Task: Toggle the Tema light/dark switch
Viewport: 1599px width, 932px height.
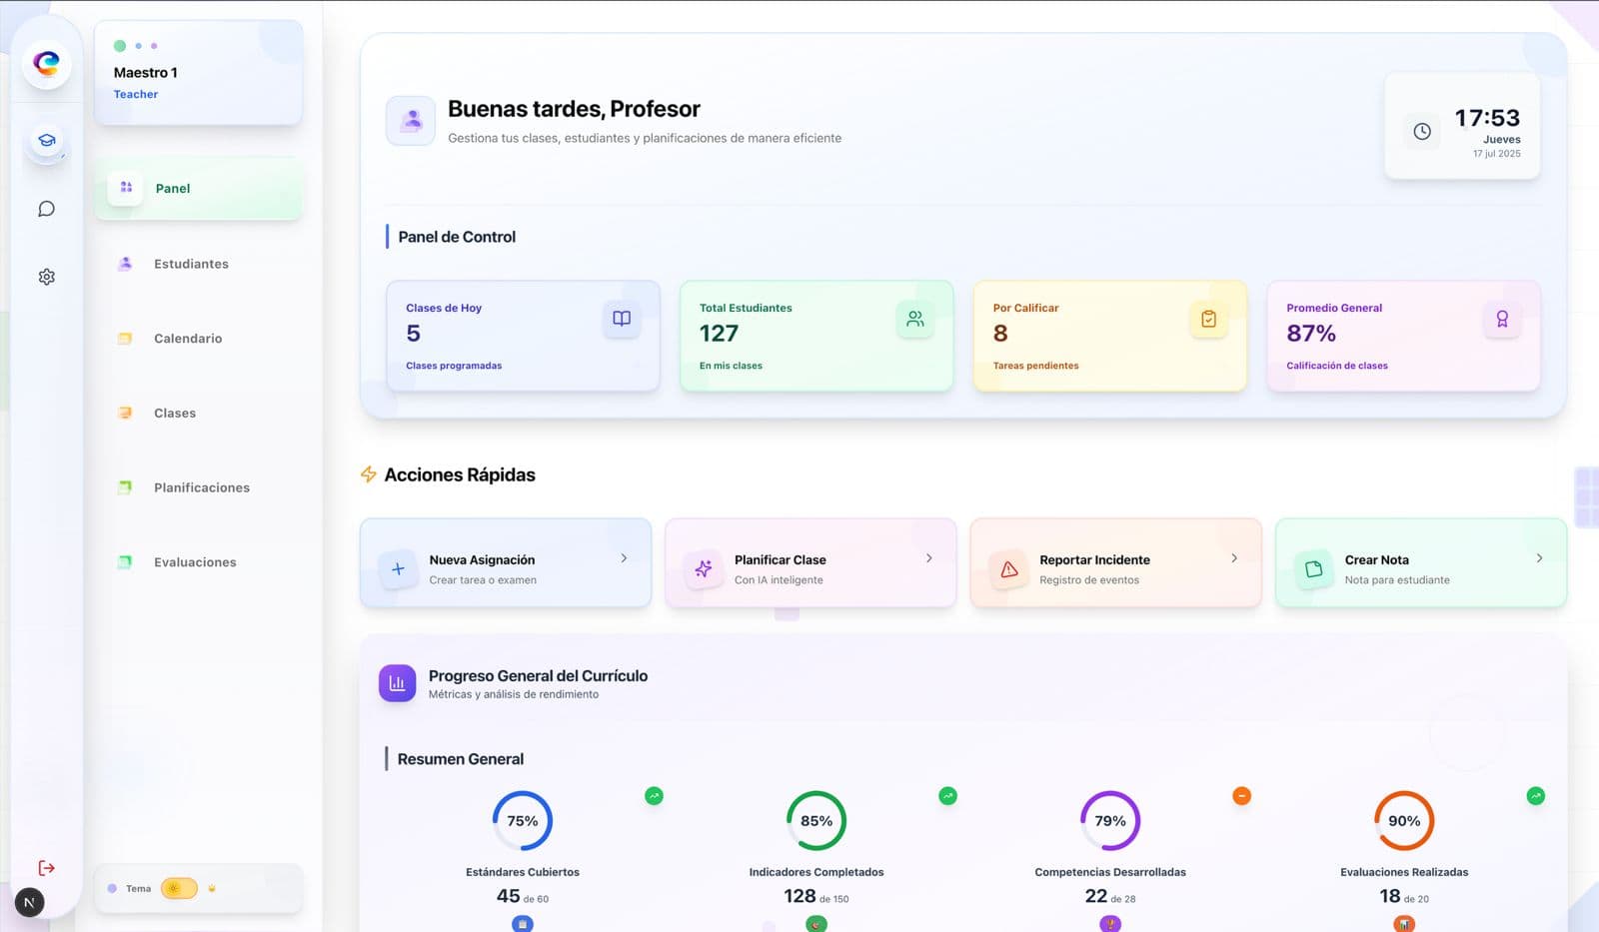Action: pyautogui.click(x=179, y=888)
